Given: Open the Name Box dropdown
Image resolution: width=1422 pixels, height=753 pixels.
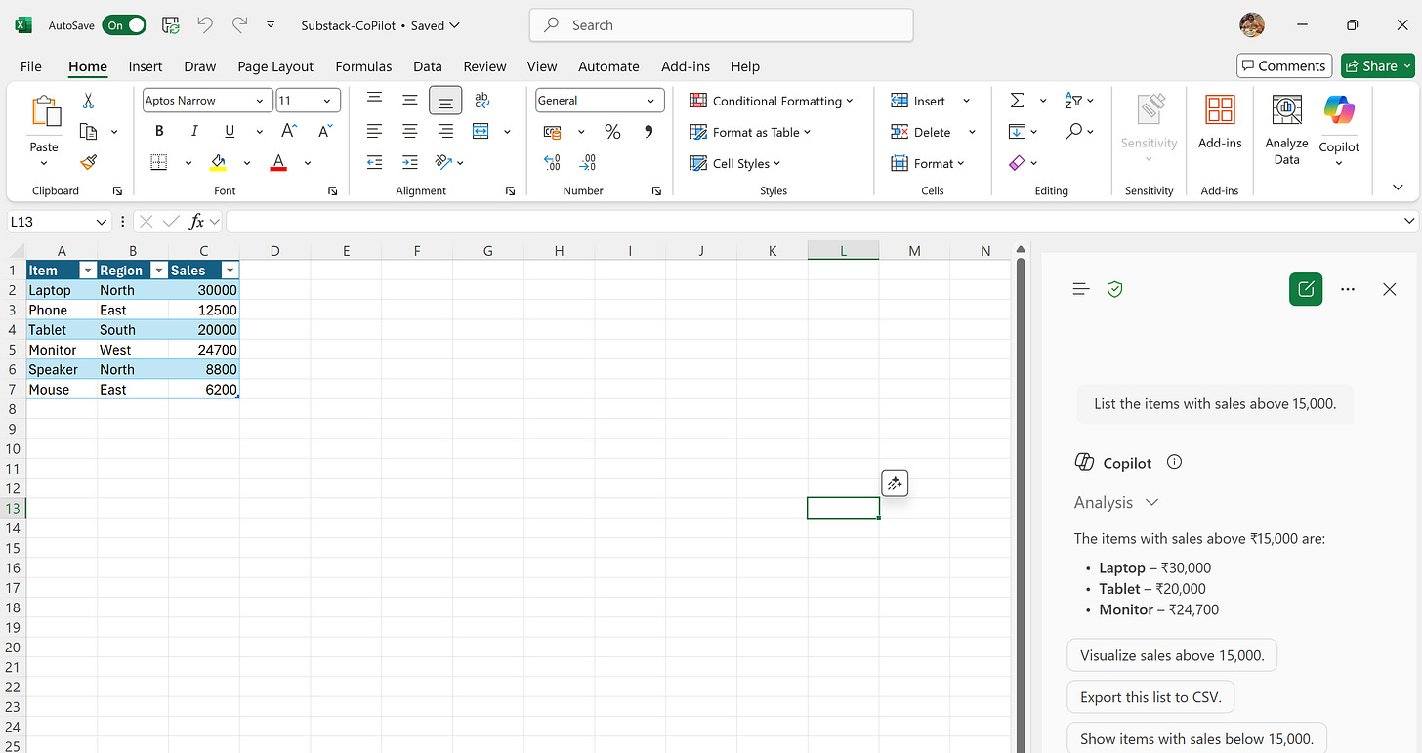Looking at the screenshot, I should pos(102,222).
